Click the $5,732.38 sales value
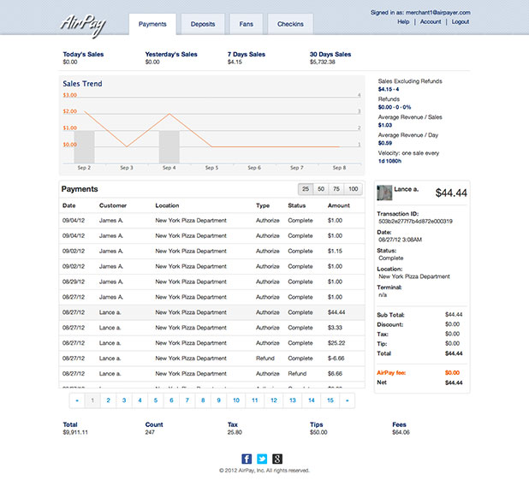Image resolution: width=529 pixels, height=492 pixels. [323, 62]
